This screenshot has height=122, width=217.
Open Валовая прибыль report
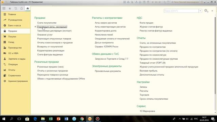(x=149, y=71)
